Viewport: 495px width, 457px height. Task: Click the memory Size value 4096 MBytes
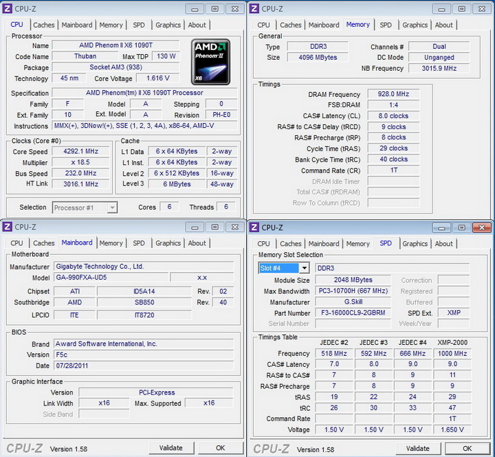[318, 58]
